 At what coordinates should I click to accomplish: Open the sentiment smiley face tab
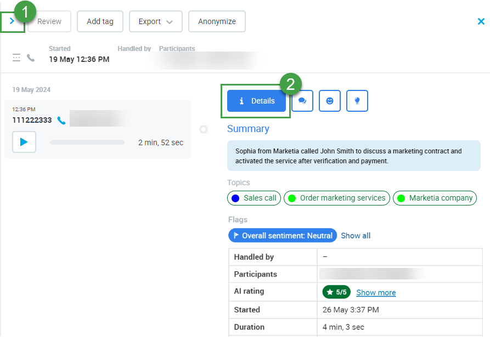330,101
